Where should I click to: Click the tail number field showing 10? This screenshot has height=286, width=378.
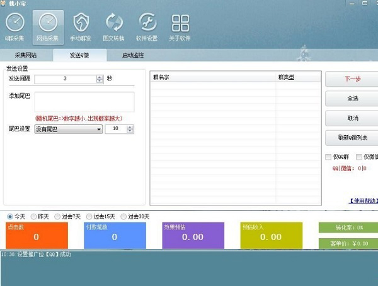click(116, 129)
